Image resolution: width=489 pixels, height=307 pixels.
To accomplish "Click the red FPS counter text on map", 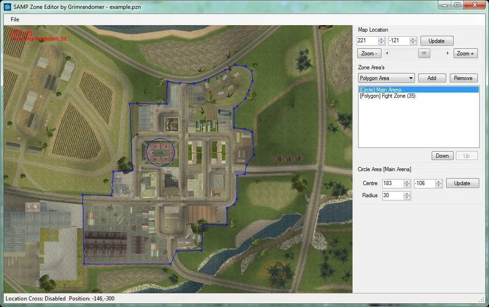I will tap(21, 33).
